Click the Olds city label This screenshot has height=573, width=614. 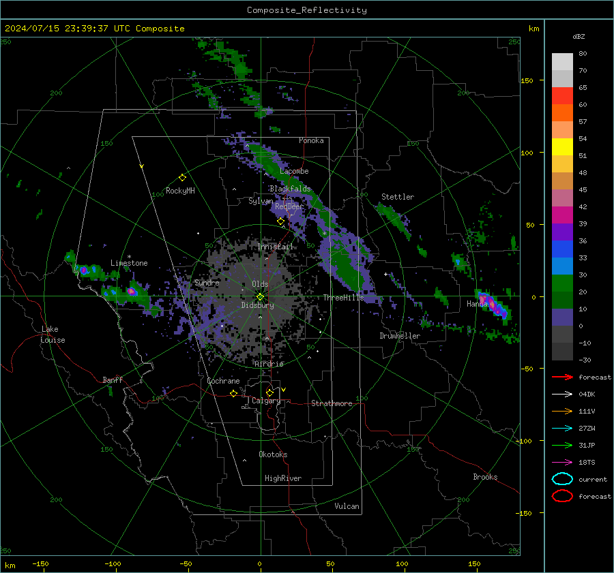tap(260, 284)
